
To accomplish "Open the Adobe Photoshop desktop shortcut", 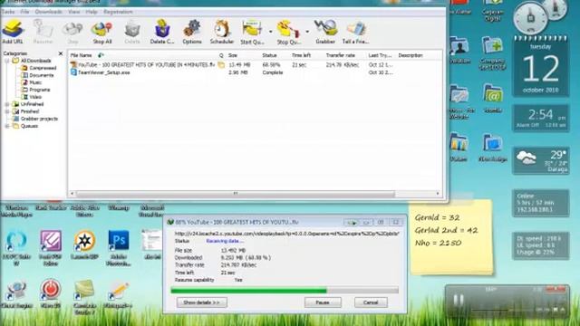I will tap(119, 248).
